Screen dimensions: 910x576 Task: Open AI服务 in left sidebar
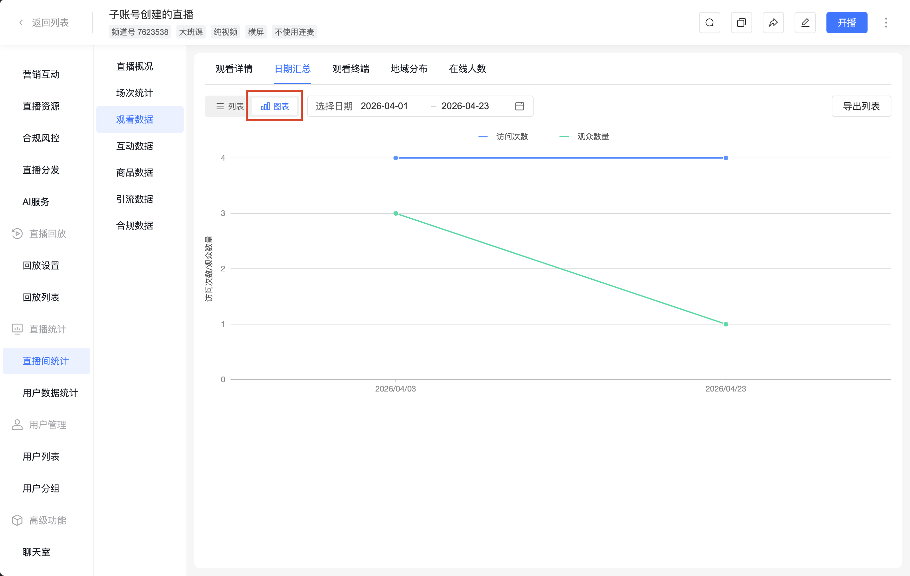[x=46, y=202]
